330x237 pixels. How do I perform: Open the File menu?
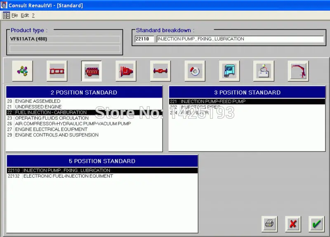pos(14,15)
